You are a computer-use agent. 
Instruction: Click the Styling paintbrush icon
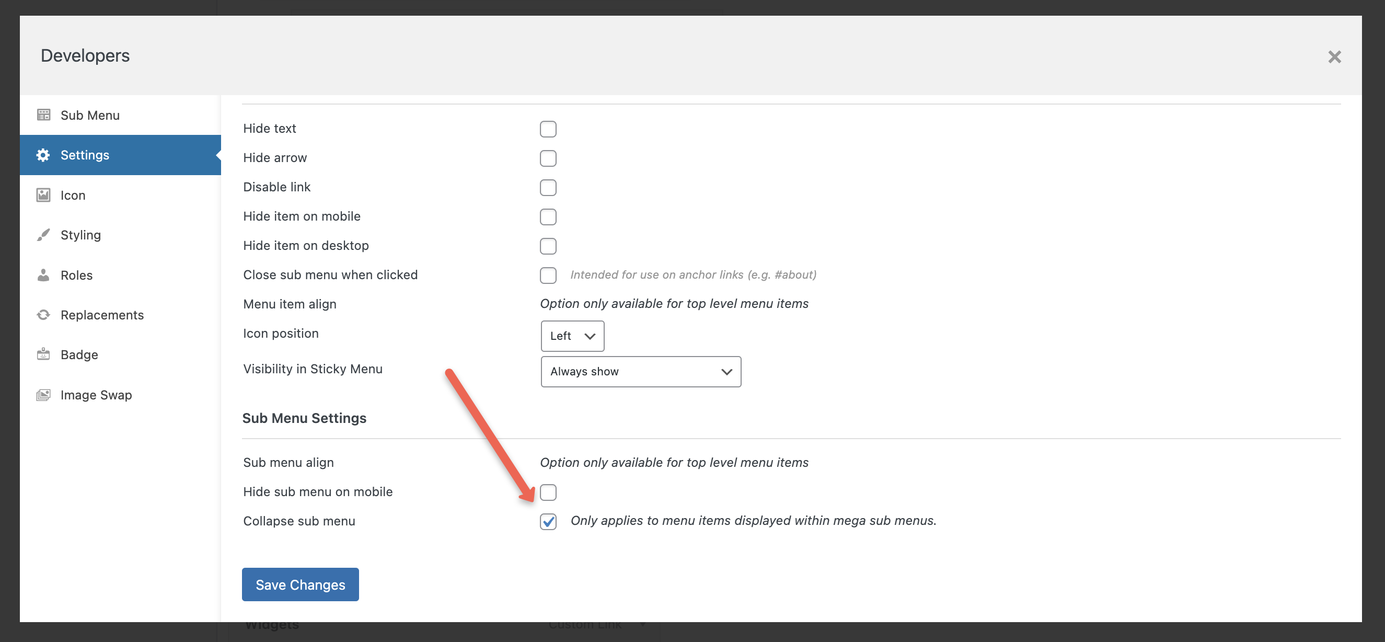[x=43, y=235]
